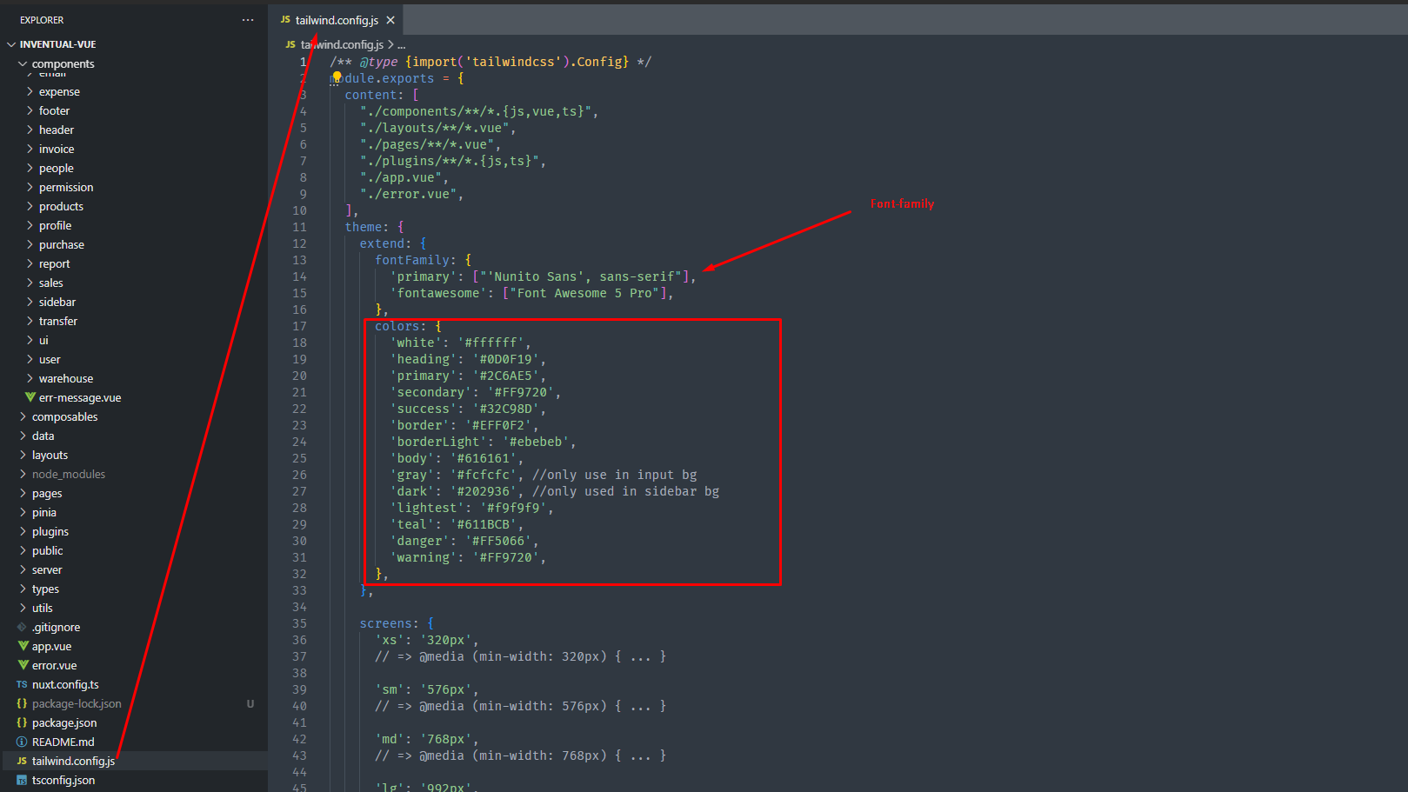Click the JSON braces icon of package.json

coord(22,722)
